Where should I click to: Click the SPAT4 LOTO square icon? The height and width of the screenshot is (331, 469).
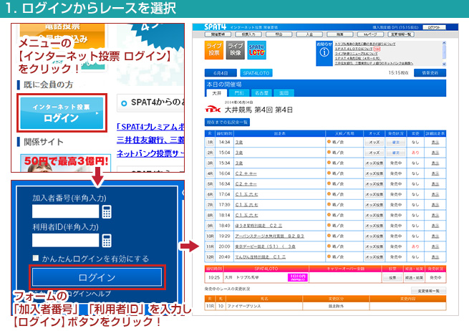click(256, 49)
